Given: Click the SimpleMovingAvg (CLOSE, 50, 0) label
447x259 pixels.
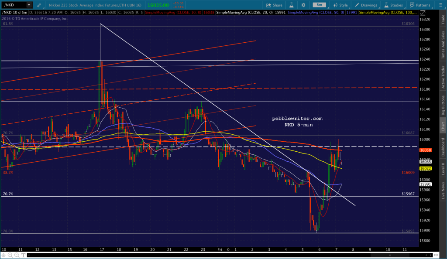Looking at the screenshot, I should (316, 13).
